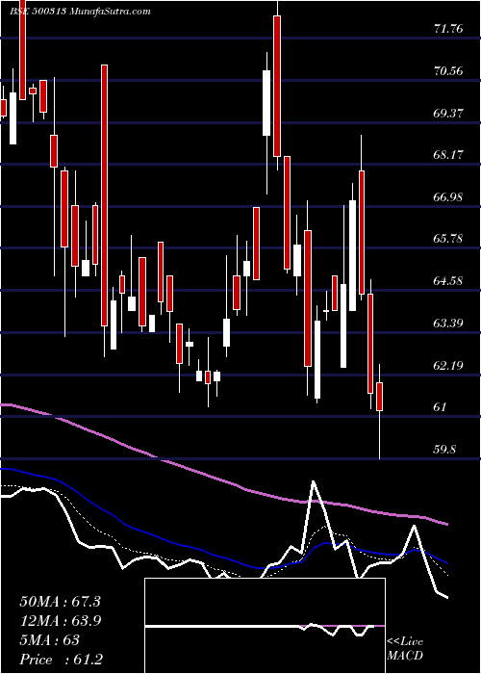This screenshot has width=481, height=674.
Task: Click the 61 price axis label
Action: pyautogui.click(x=442, y=407)
